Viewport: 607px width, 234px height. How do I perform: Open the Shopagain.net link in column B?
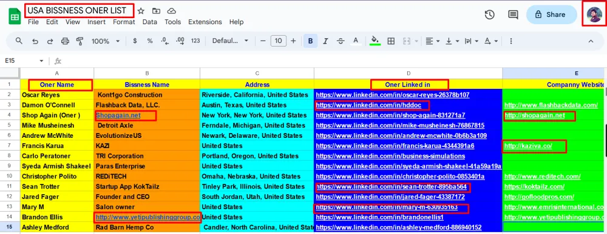(x=118, y=115)
